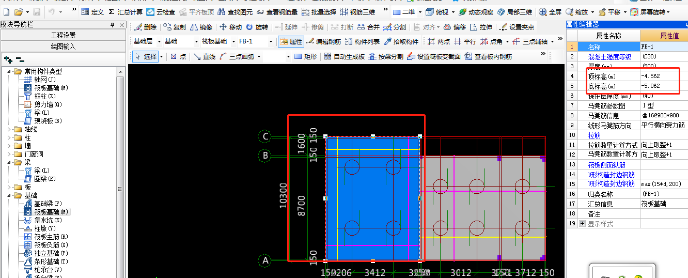The width and height of the screenshot is (688, 278).
Task: Toggle the 属性 properties panel button
Action: (291, 42)
